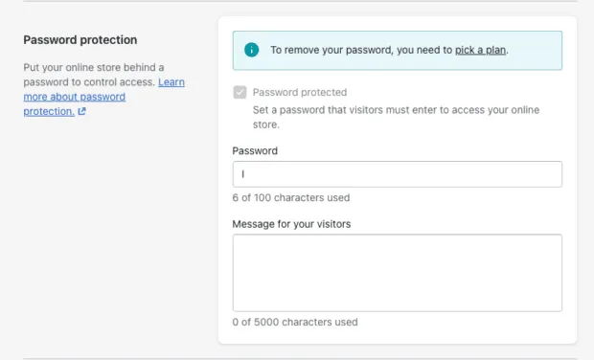
Task: Click 'Put your online store behind a' text
Action: 94,67
